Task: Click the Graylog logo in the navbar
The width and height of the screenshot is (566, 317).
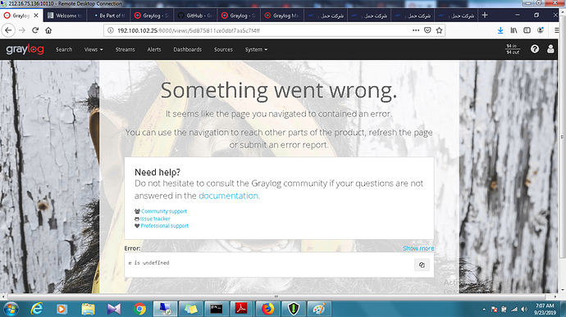Action: point(25,49)
